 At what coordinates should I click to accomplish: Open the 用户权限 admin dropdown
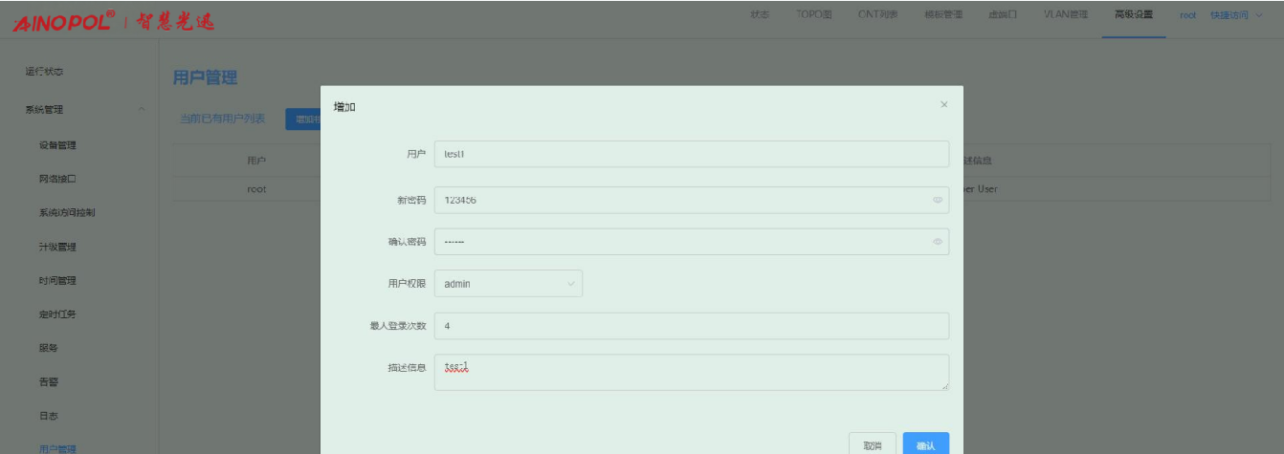pyautogui.click(x=508, y=284)
